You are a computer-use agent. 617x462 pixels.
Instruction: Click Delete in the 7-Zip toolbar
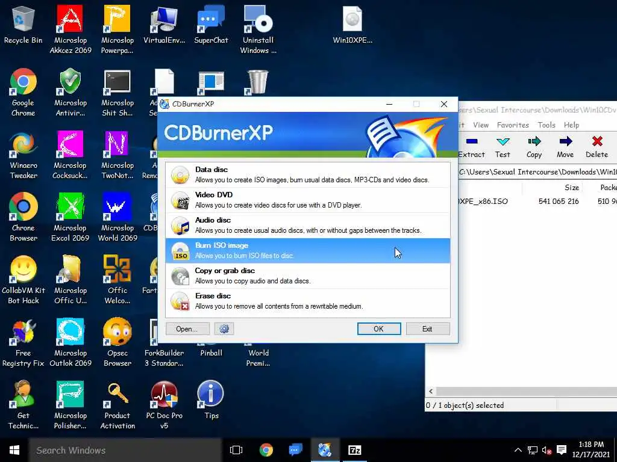point(597,147)
